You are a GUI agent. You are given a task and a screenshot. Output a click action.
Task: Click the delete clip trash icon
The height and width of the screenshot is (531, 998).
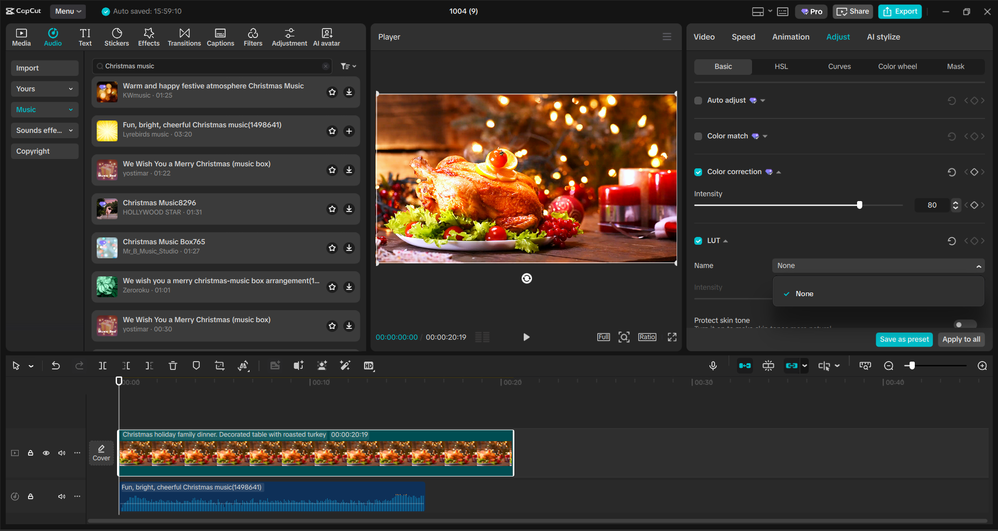point(173,366)
